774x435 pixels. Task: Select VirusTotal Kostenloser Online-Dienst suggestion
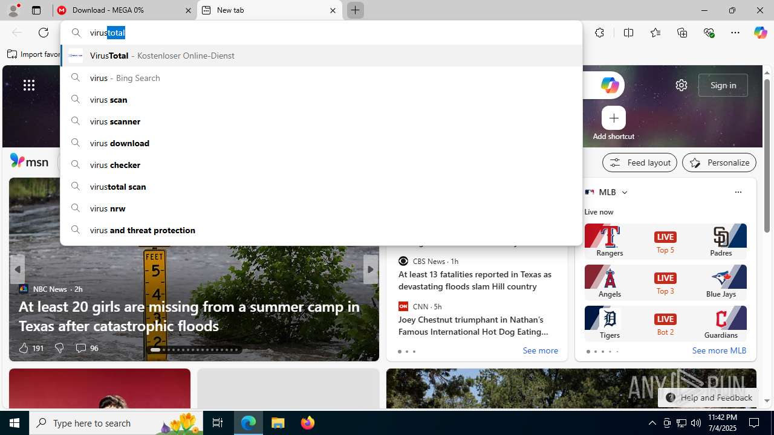click(x=321, y=56)
